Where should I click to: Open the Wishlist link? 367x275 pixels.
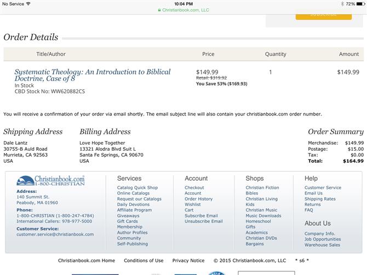coord(193,204)
